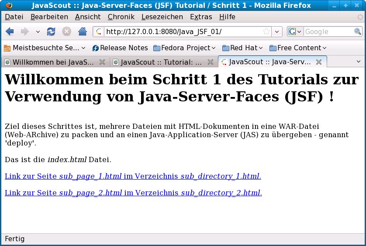The height and width of the screenshot is (246, 366).
Task: Open the back/forward history dropdown
Action: 38,31
